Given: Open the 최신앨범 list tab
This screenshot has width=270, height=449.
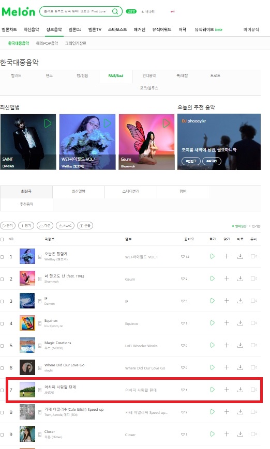Looking at the screenshot, I should [x=79, y=191].
